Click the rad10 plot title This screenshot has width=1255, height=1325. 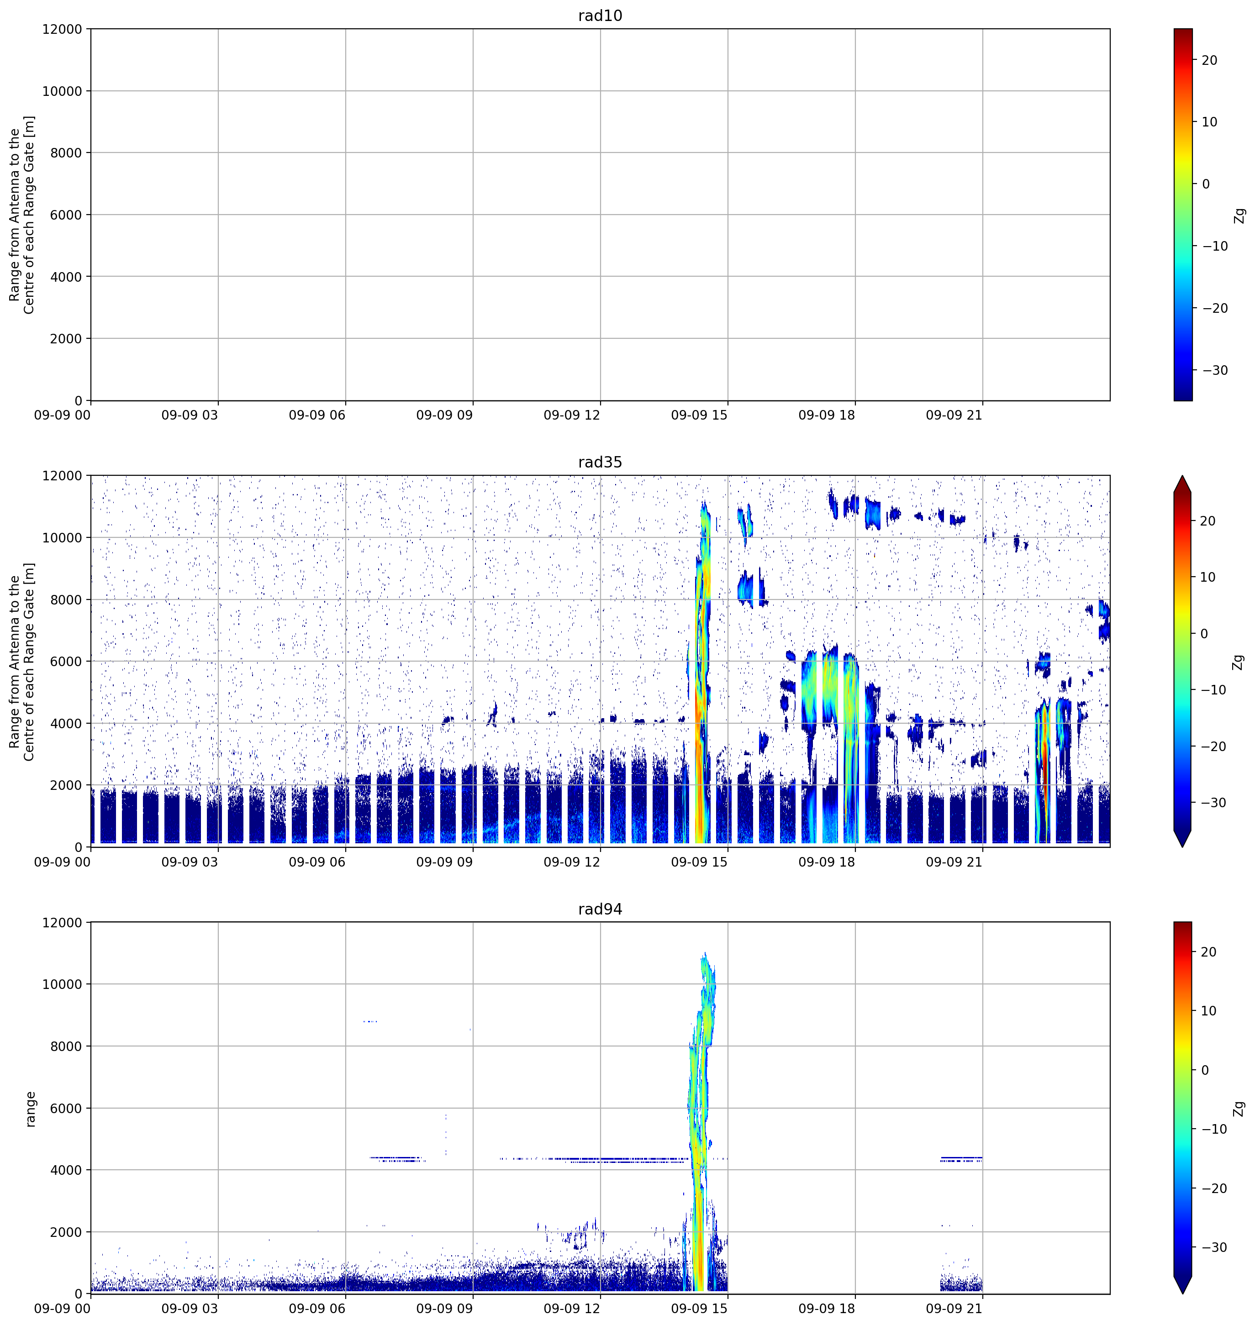click(600, 16)
